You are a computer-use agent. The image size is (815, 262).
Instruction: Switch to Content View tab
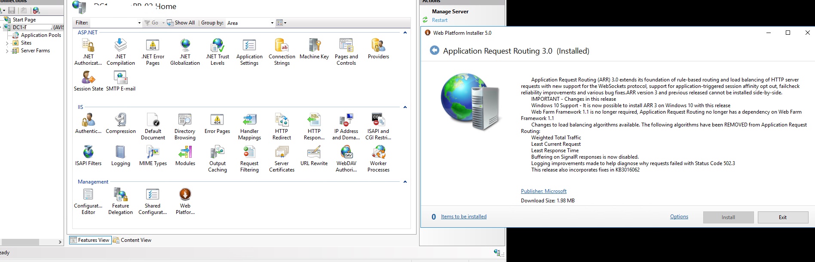(x=132, y=240)
